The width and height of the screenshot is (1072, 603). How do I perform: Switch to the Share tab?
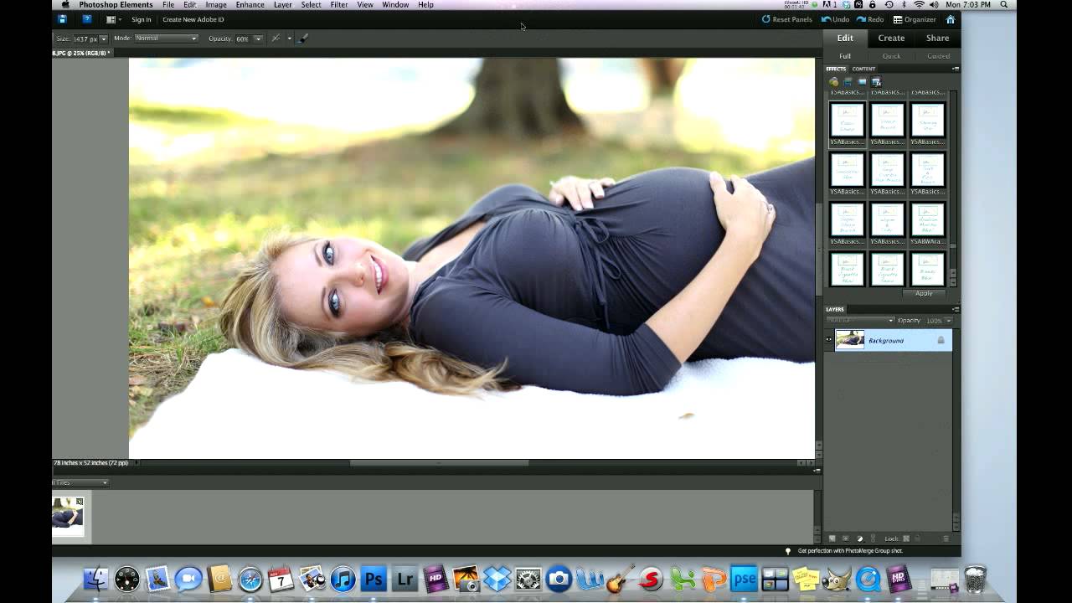[x=937, y=38]
